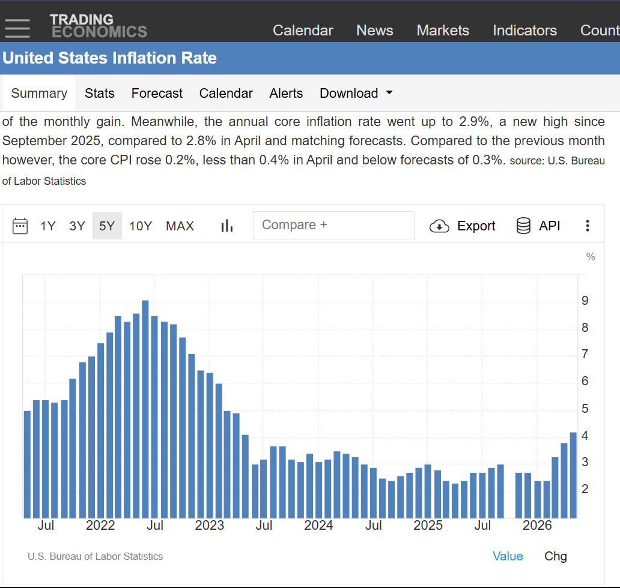Image resolution: width=620 pixels, height=588 pixels.
Task: Expand the Download dropdown
Action: (356, 93)
